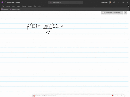The width and height of the screenshot is (130, 97).
Task: Click the Wolfram Mathematica 12.1 window title
Action: pyautogui.click(x=45, y=96)
